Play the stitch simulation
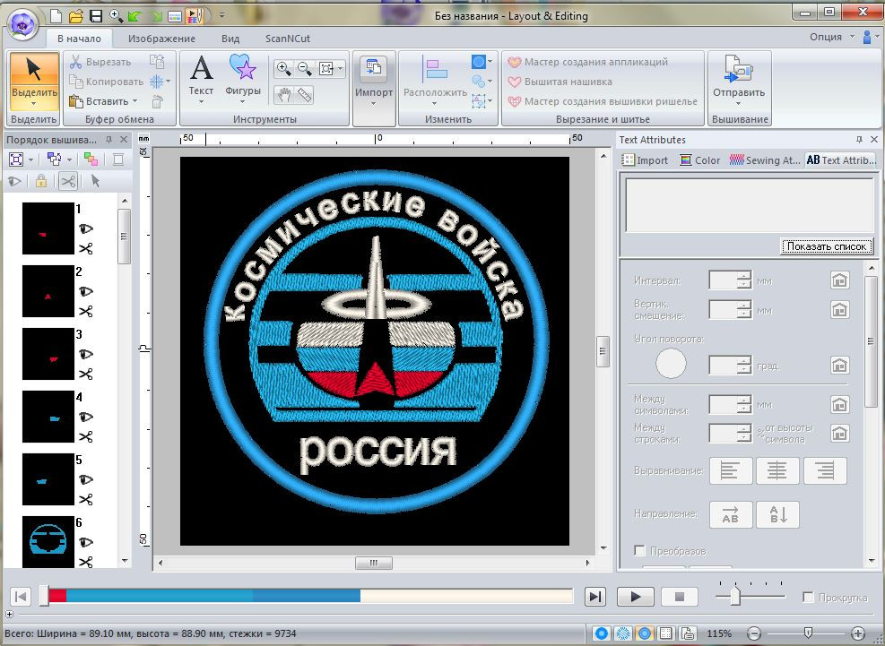 (635, 597)
